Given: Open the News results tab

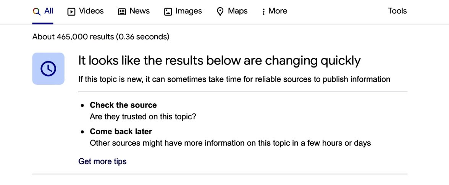Looking at the screenshot, I should pos(139,11).
